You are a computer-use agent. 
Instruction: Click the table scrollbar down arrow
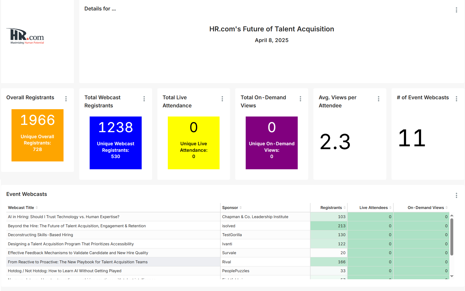[x=452, y=276]
